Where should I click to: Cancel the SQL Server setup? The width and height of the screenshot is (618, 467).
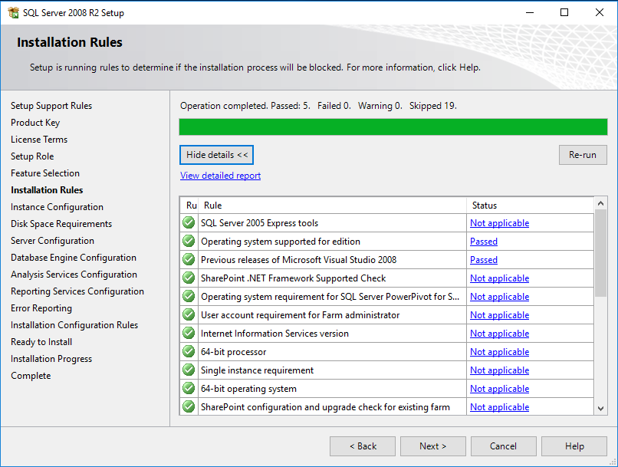tap(503, 446)
